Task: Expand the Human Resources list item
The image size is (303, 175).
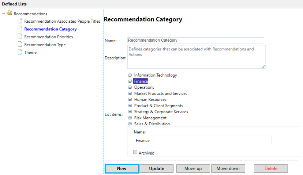Action: coord(130,100)
